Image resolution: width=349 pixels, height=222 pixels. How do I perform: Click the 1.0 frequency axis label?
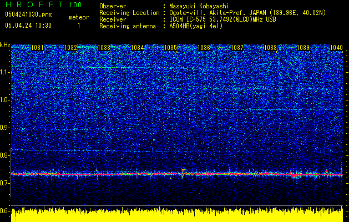click(5, 100)
